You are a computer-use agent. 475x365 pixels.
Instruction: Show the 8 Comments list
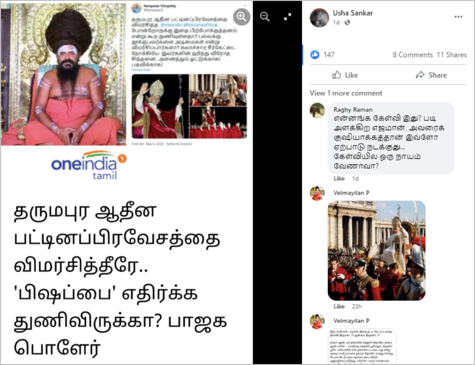pos(413,55)
